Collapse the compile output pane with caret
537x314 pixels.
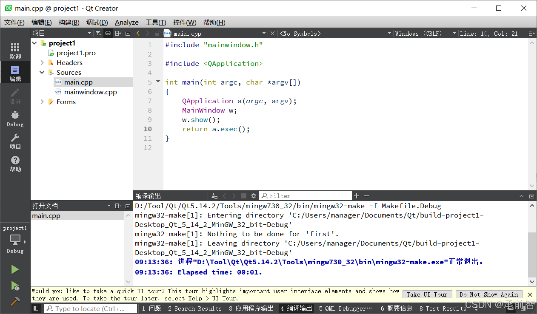[522, 196]
